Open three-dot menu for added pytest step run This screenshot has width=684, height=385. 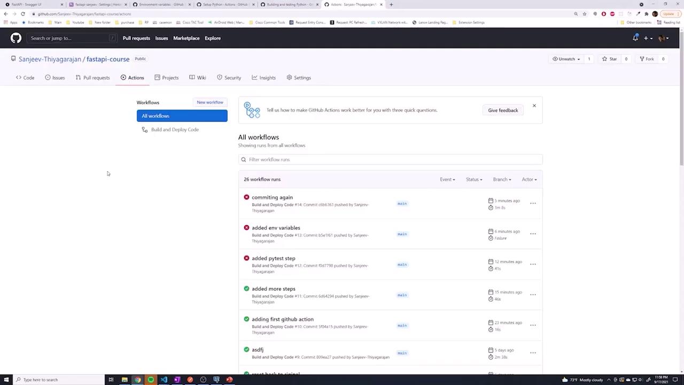coord(533,264)
